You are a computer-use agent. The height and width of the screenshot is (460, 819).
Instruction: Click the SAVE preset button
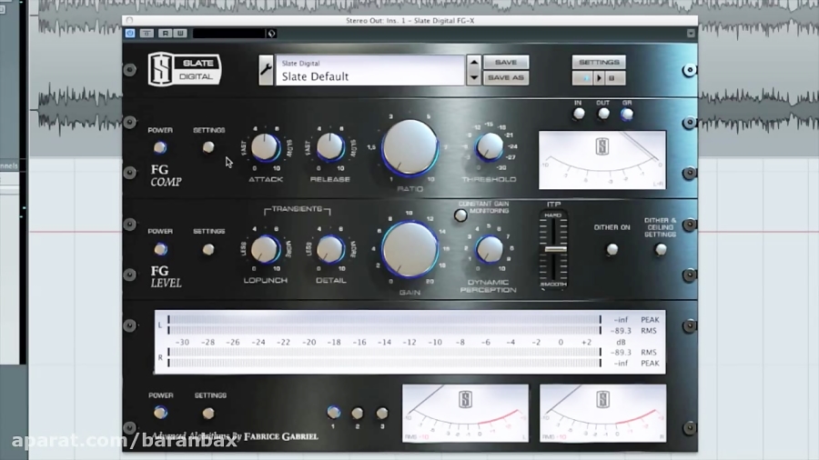coord(506,62)
